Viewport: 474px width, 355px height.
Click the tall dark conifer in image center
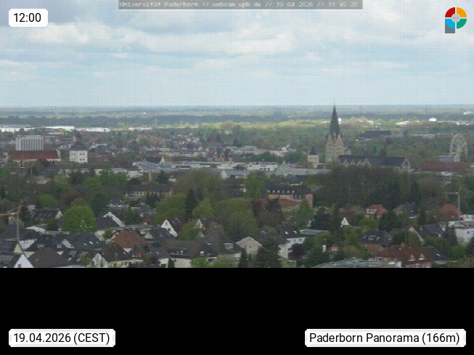point(190,203)
